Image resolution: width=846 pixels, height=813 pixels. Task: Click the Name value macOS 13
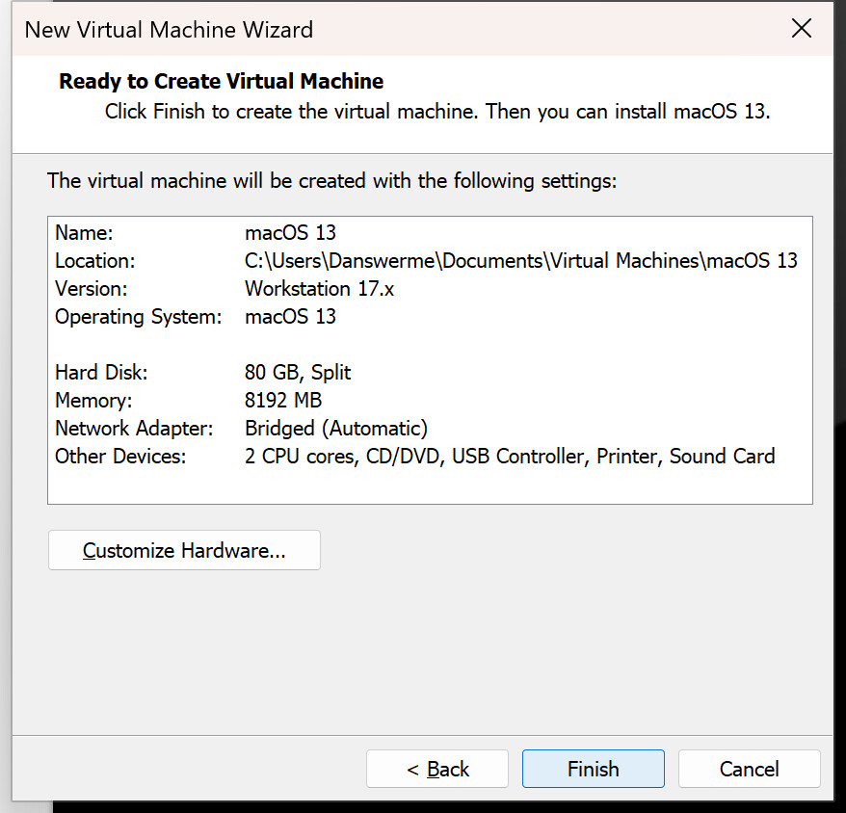pos(290,232)
